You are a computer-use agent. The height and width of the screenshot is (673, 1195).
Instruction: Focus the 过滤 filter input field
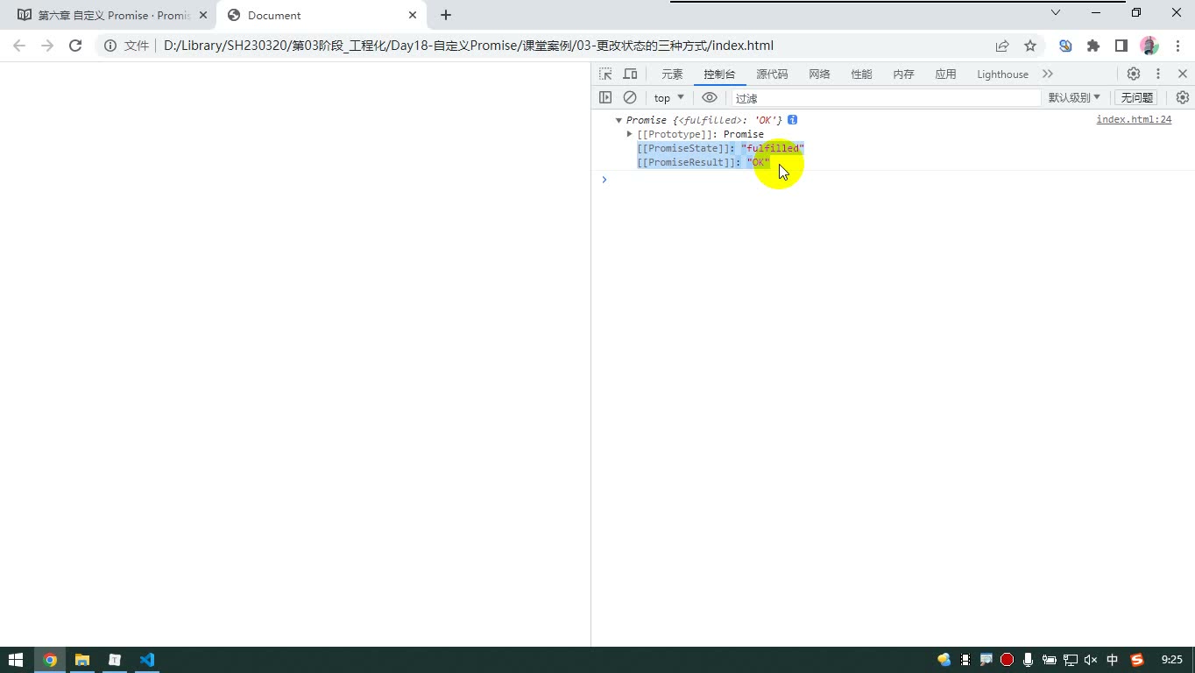coord(886,98)
